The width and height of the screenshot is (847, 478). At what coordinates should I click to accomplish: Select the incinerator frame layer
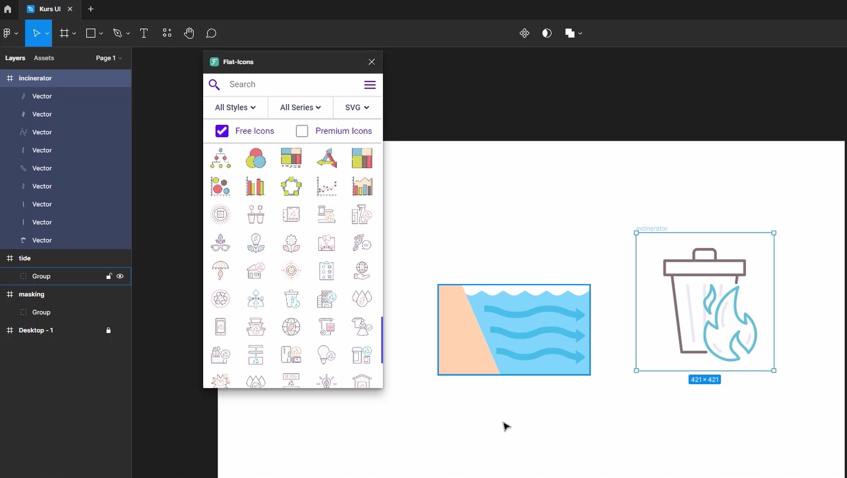click(x=65, y=78)
